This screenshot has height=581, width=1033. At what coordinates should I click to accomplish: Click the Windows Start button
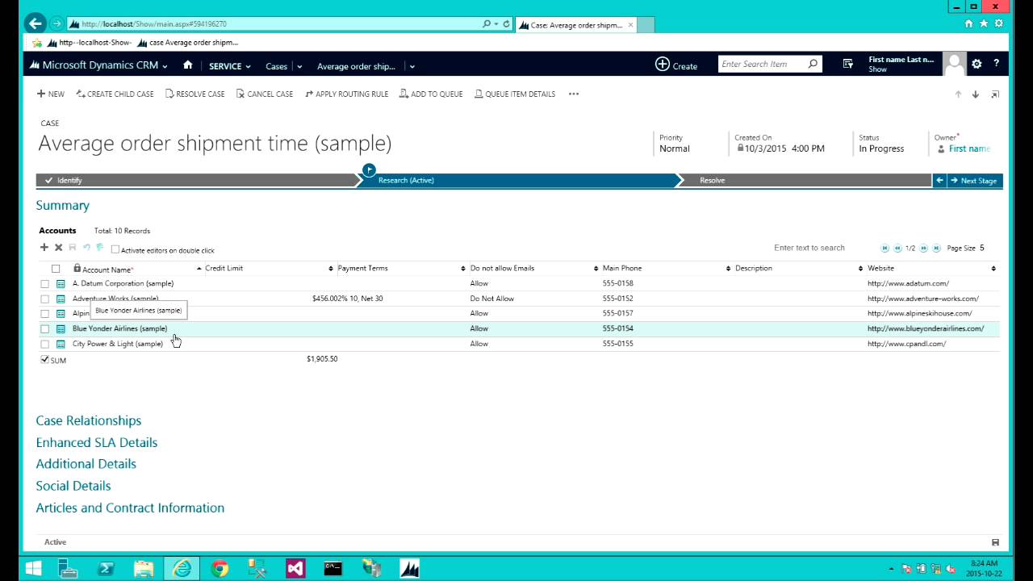33,569
